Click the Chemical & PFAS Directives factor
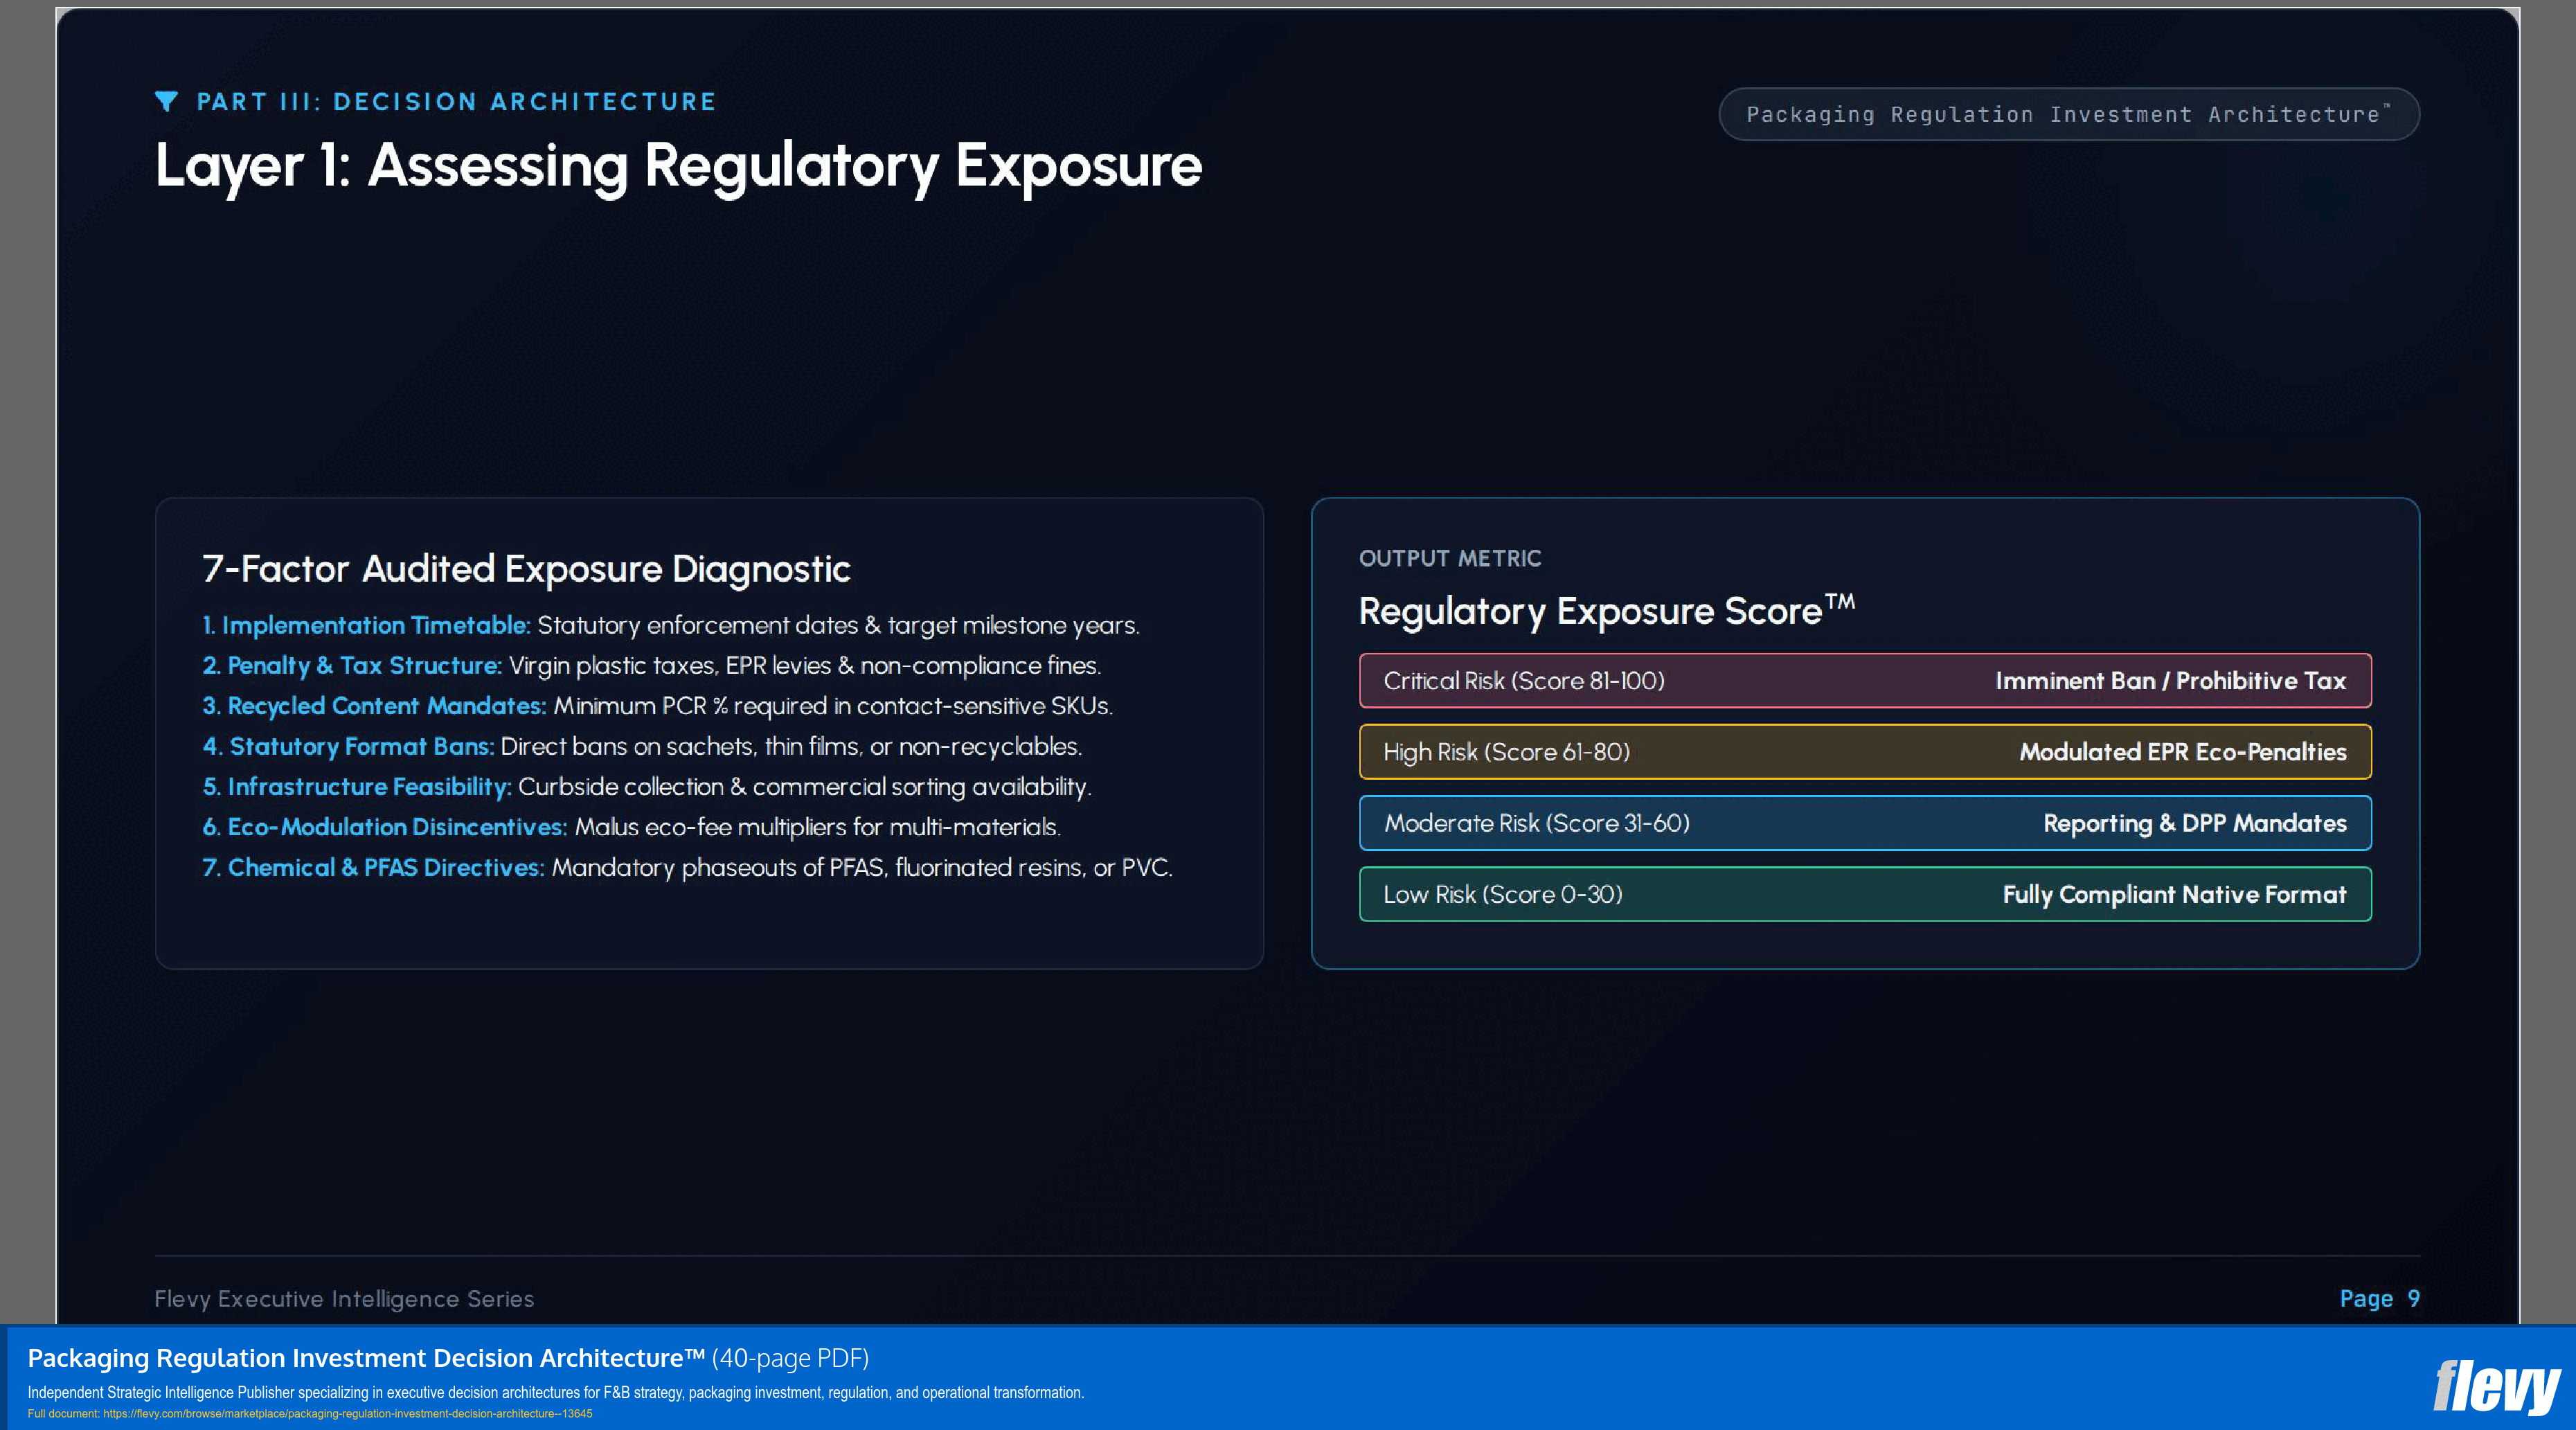This screenshot has height=1430, width=2576. pos(688,867)
